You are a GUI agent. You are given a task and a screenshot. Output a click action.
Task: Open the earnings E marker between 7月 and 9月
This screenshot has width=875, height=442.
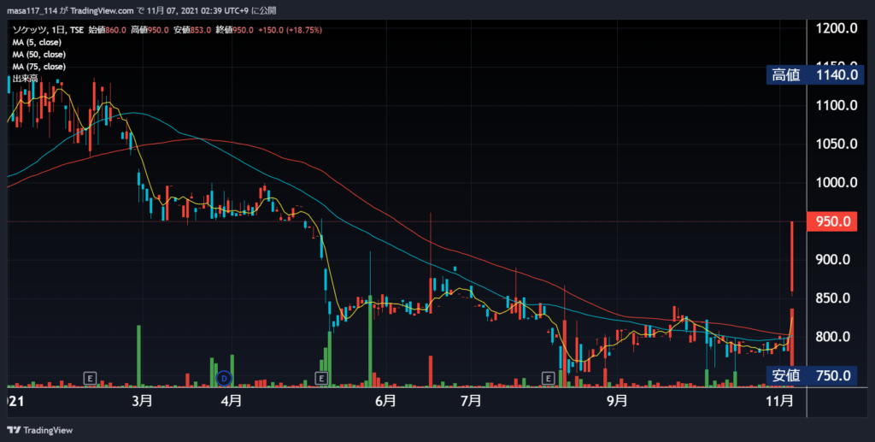coord(548,379)
